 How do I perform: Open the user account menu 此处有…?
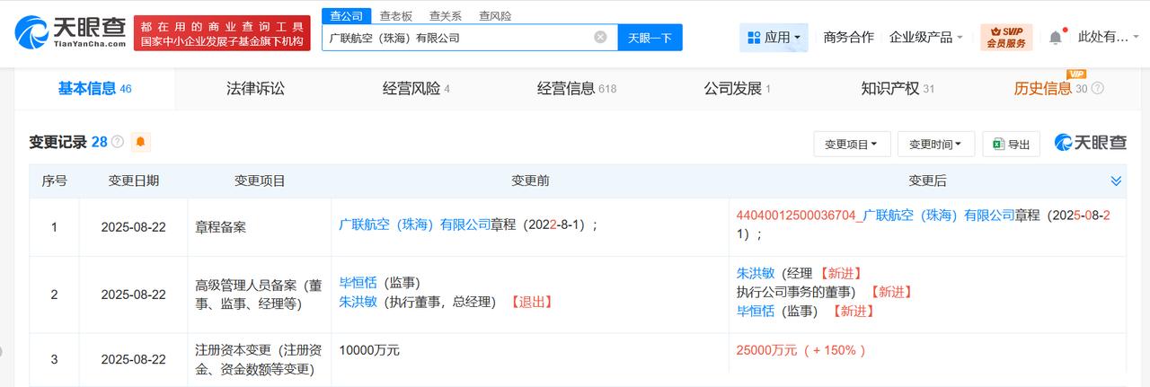point(1109,38)
